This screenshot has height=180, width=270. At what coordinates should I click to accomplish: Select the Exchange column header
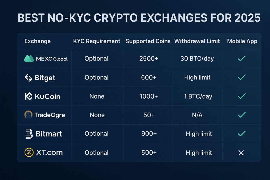coord(37,41)
